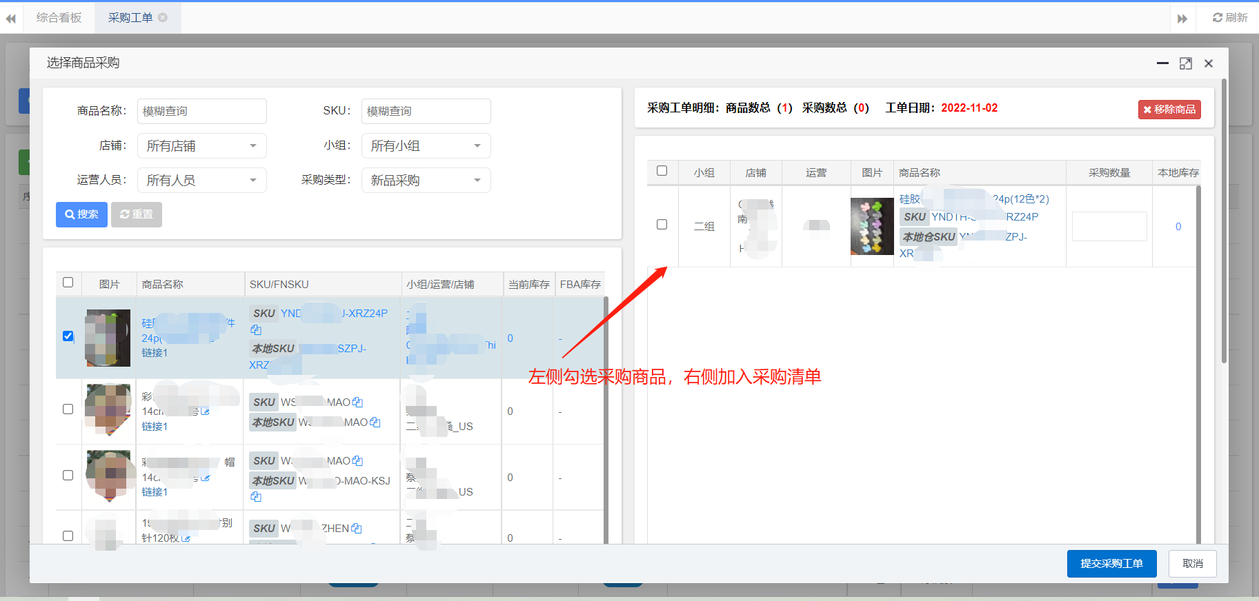This screenshot has height=601, width=1259.
Task: Open the 采购类型 新品采购 dropdown
Action: point(426,181)
